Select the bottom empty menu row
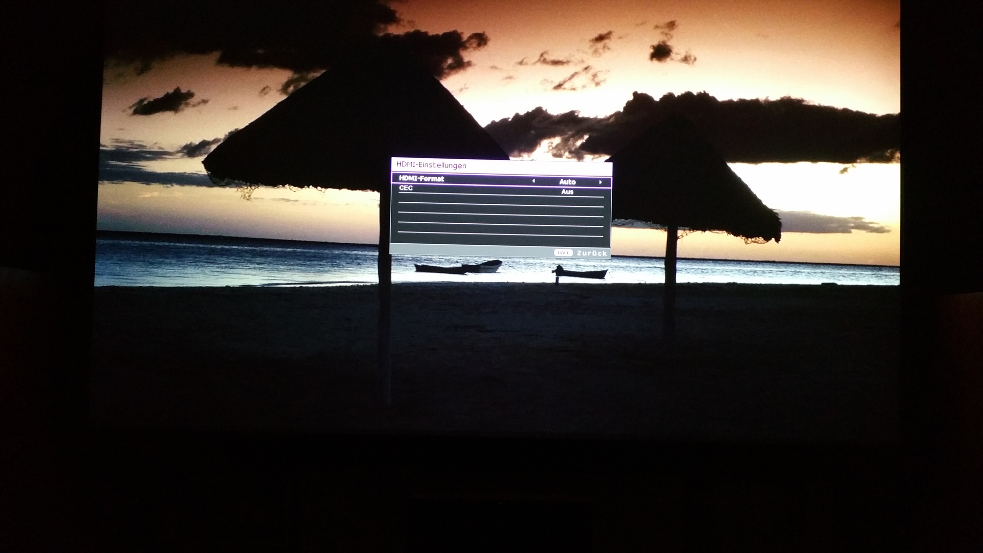The height and width of the screenshot is (553, 983). [501, 240]
